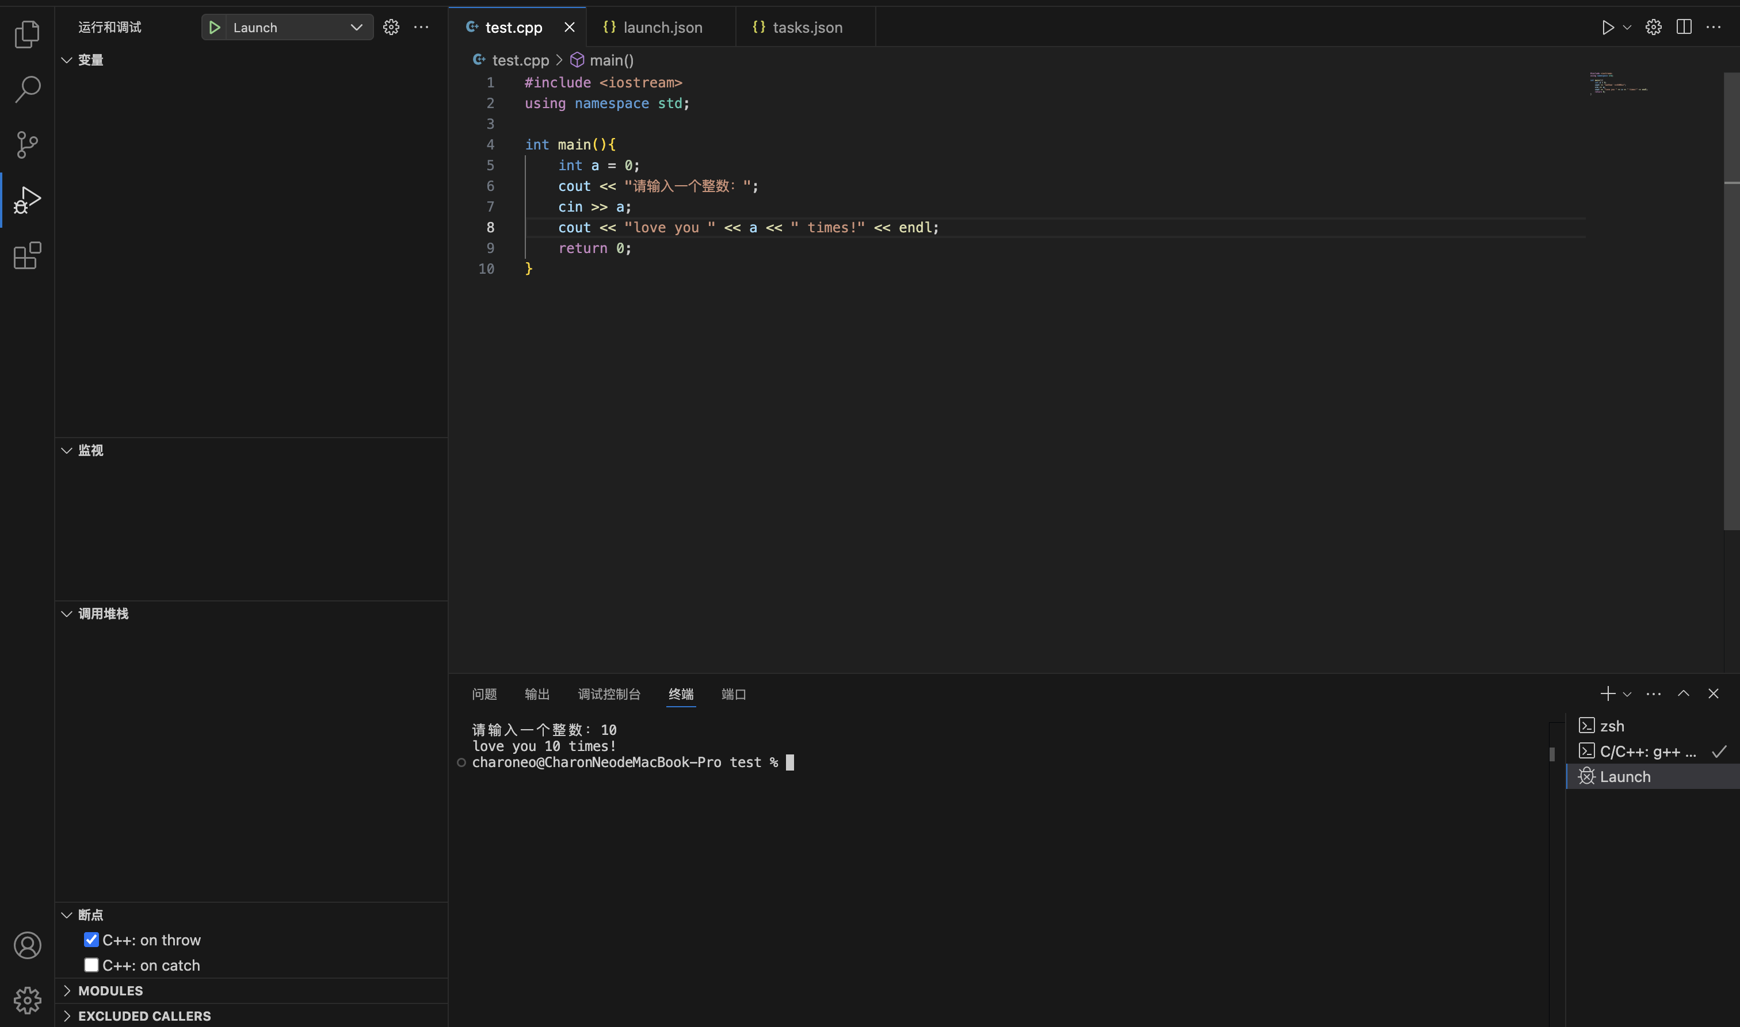Viewport: 1740px width, 1027px height.
Task: Open the Source Control view
Action: (x=27, y=145)
